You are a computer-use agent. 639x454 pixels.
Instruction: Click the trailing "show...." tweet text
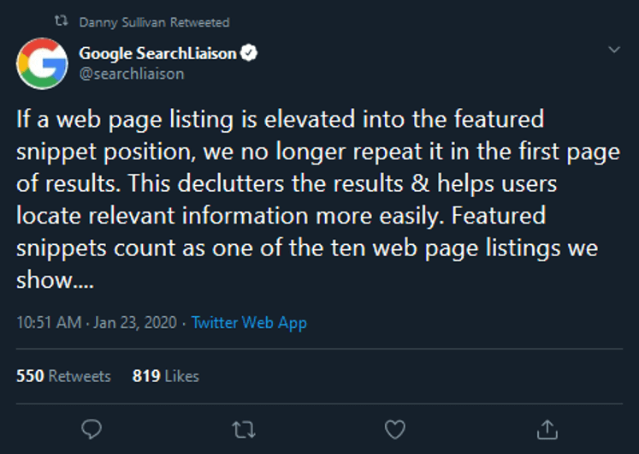pos(55,280)
